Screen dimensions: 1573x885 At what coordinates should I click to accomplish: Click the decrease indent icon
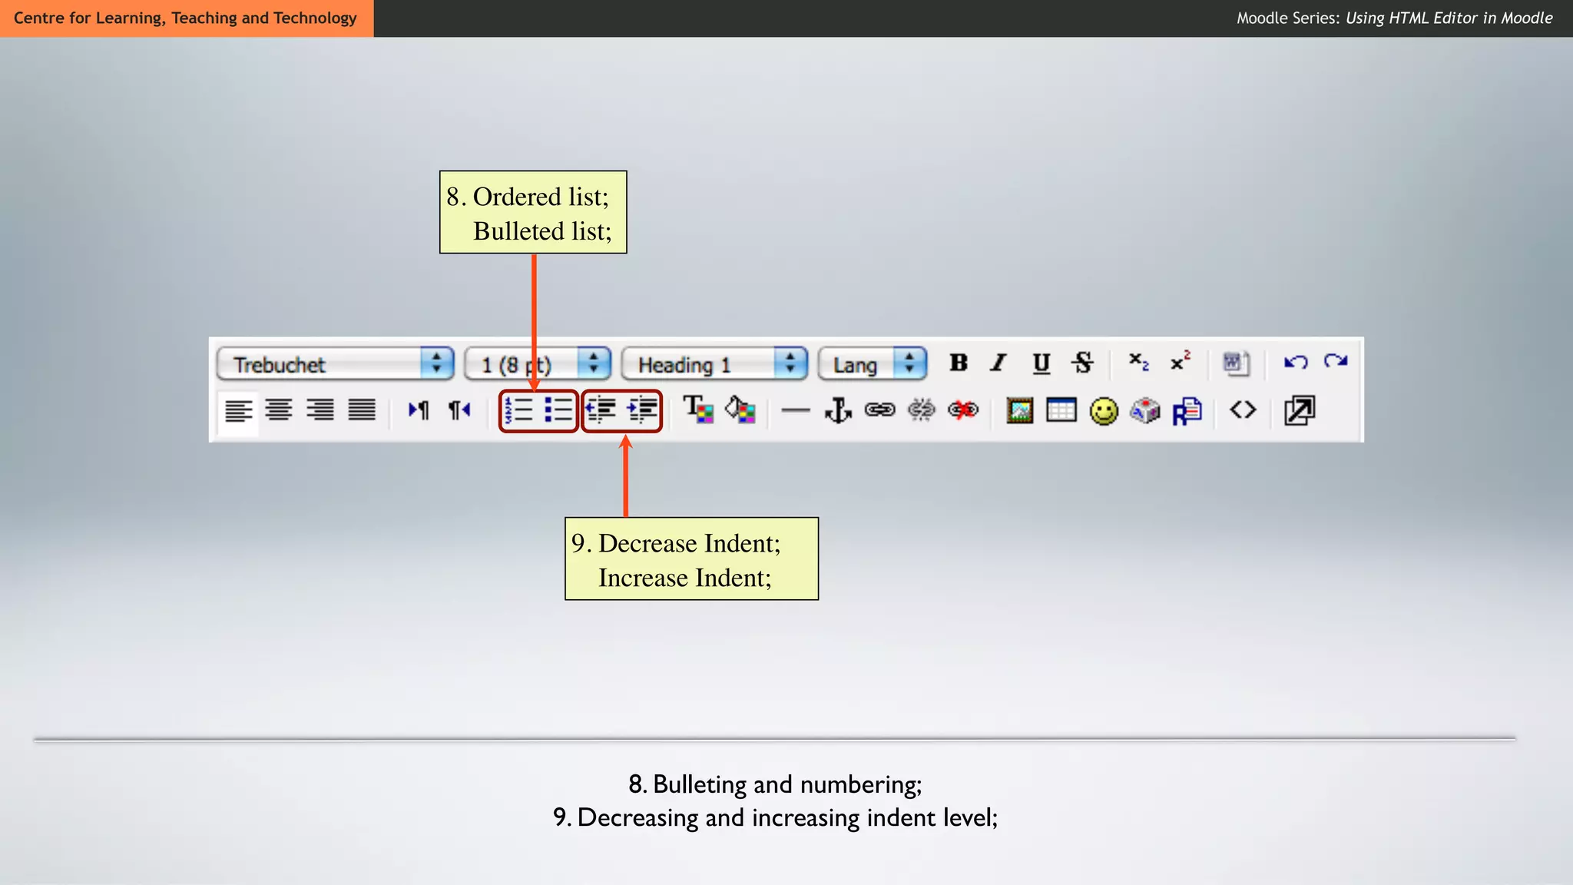point(601,410)
